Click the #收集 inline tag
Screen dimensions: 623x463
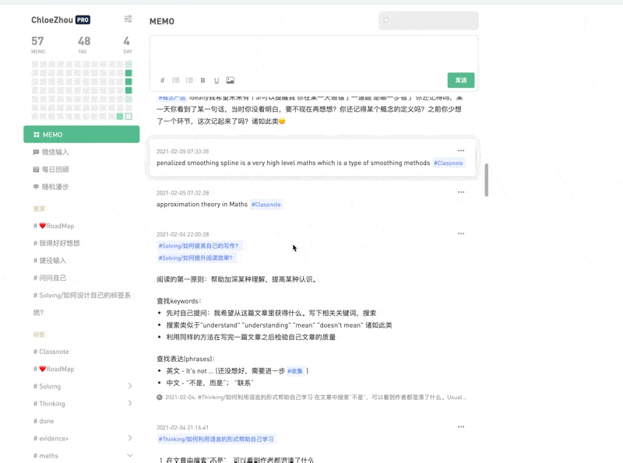tap(295, 371)
